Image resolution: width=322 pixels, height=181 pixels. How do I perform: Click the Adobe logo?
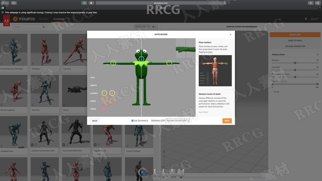pos(7,21)
